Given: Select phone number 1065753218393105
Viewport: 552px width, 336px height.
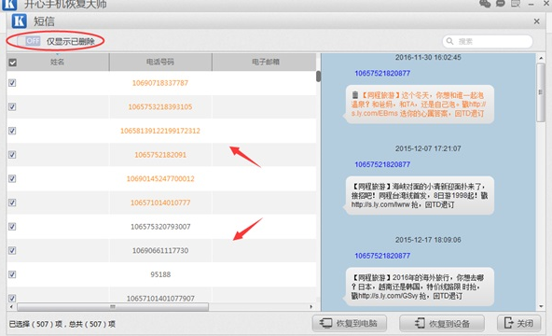Looking at the screenshot, I should pos(160,106).
